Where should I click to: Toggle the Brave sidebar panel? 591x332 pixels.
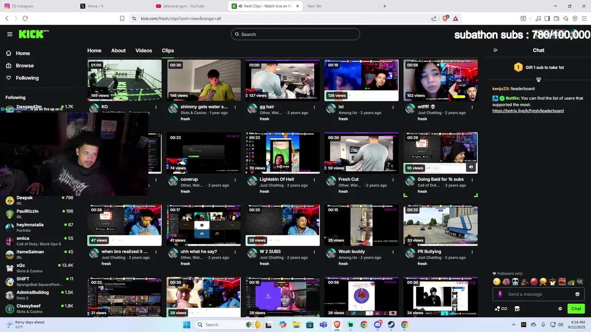[547, 18]
